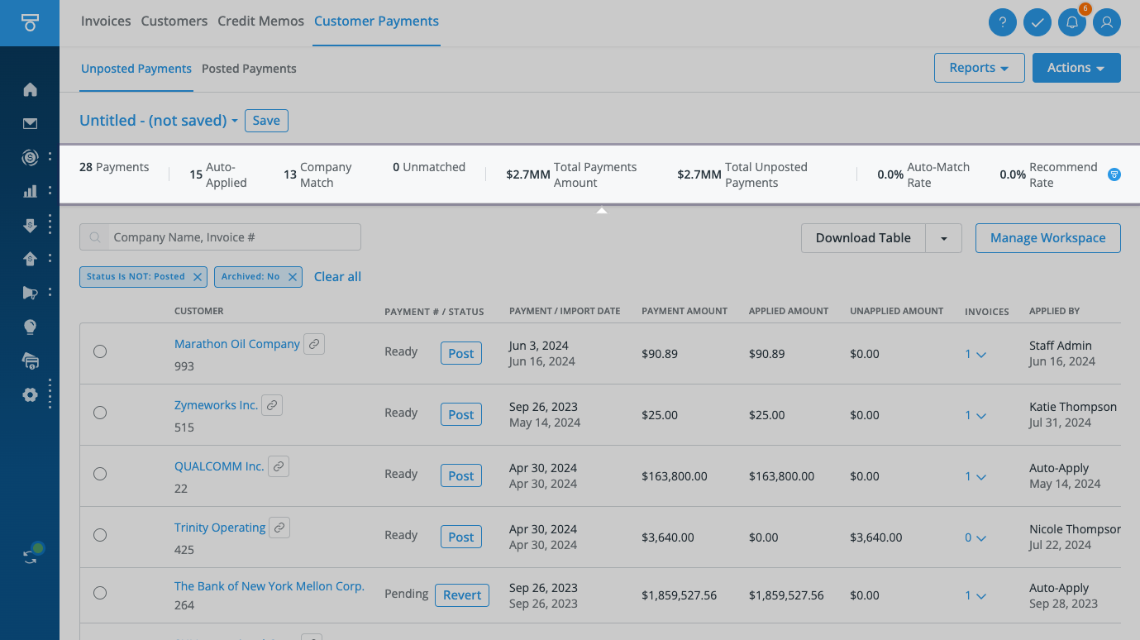Open the help question mark icon
1140x640 pixels.
(1002, 22)
